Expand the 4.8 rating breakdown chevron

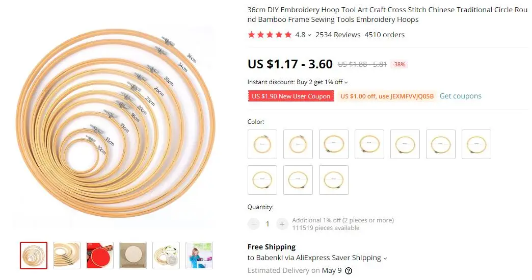click(x=309, y=35)
